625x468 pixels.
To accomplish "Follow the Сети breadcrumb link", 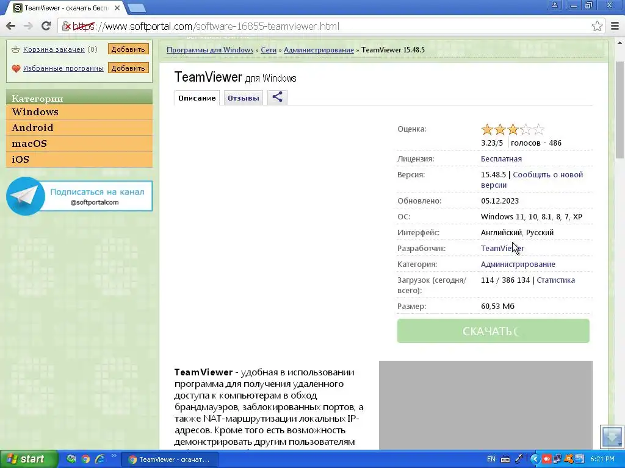I will tap(269, 50).
